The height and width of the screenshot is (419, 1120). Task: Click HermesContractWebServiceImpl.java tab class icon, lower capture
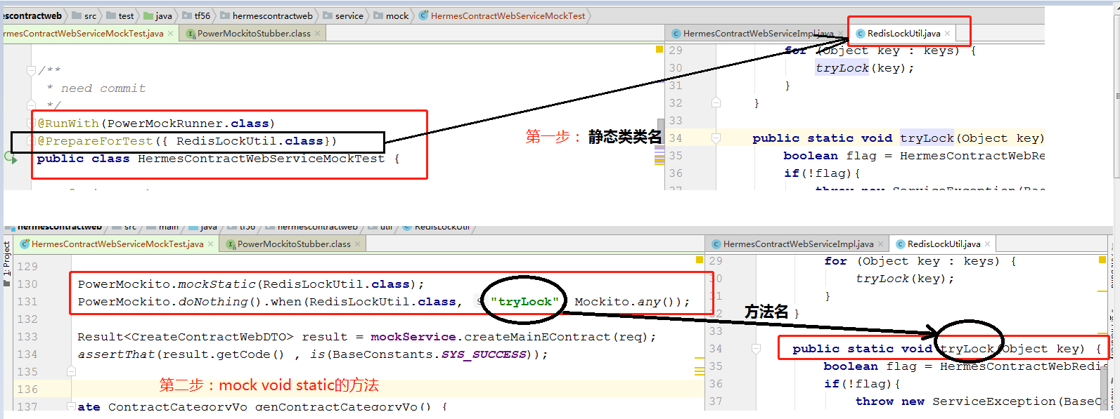pyautogui.click(x=716, y=244)
